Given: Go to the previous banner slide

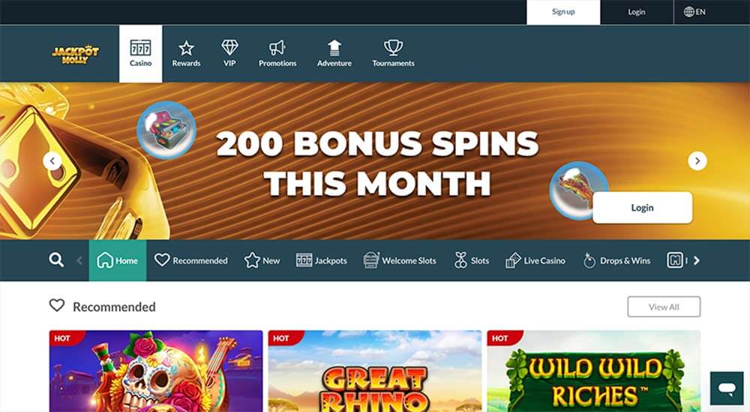Looking at the screenshot, I should point(52,161).
